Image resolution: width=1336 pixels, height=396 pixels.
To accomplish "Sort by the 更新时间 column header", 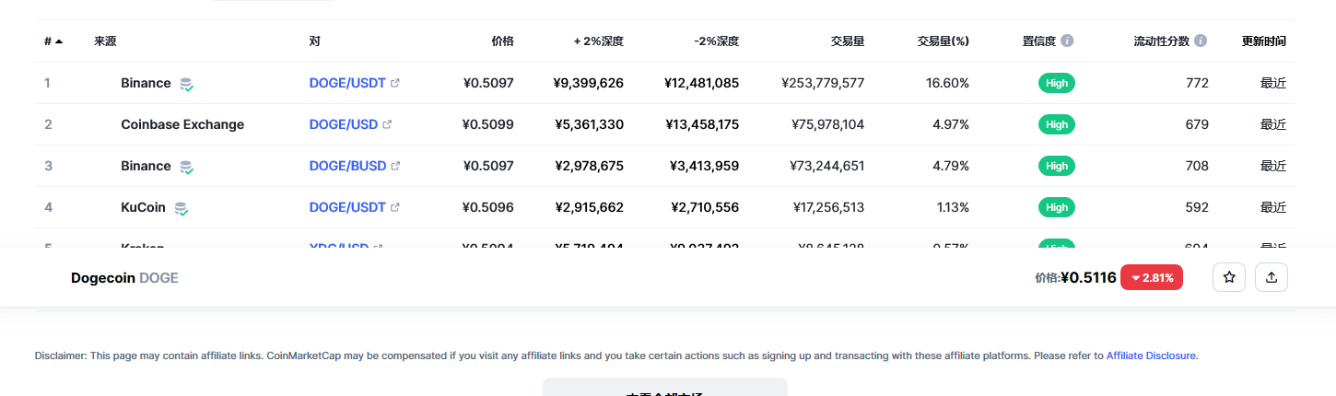I will 1263,41.
